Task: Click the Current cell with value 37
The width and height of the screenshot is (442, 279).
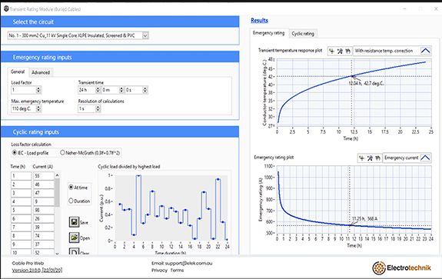Action: [44, 244]
